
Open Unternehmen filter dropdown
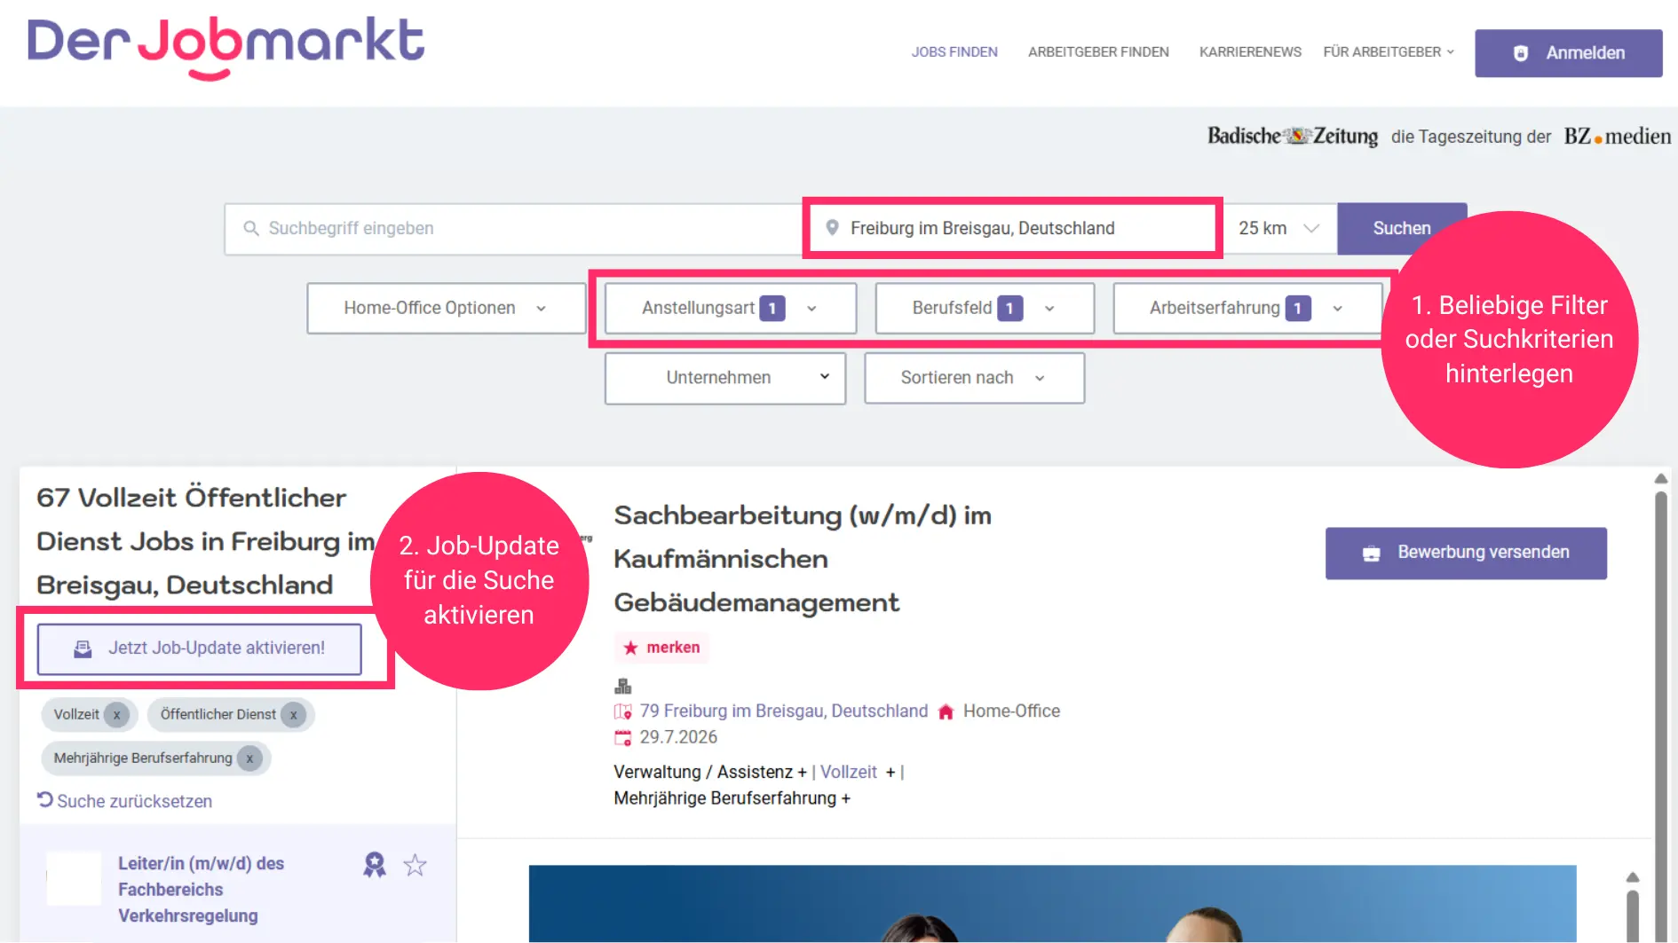point(725,378)
